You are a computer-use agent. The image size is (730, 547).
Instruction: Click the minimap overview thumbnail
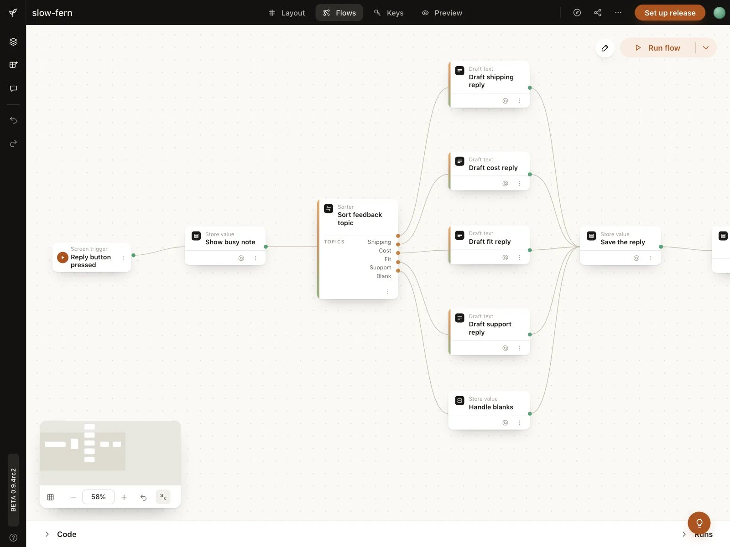click(110, 453)
